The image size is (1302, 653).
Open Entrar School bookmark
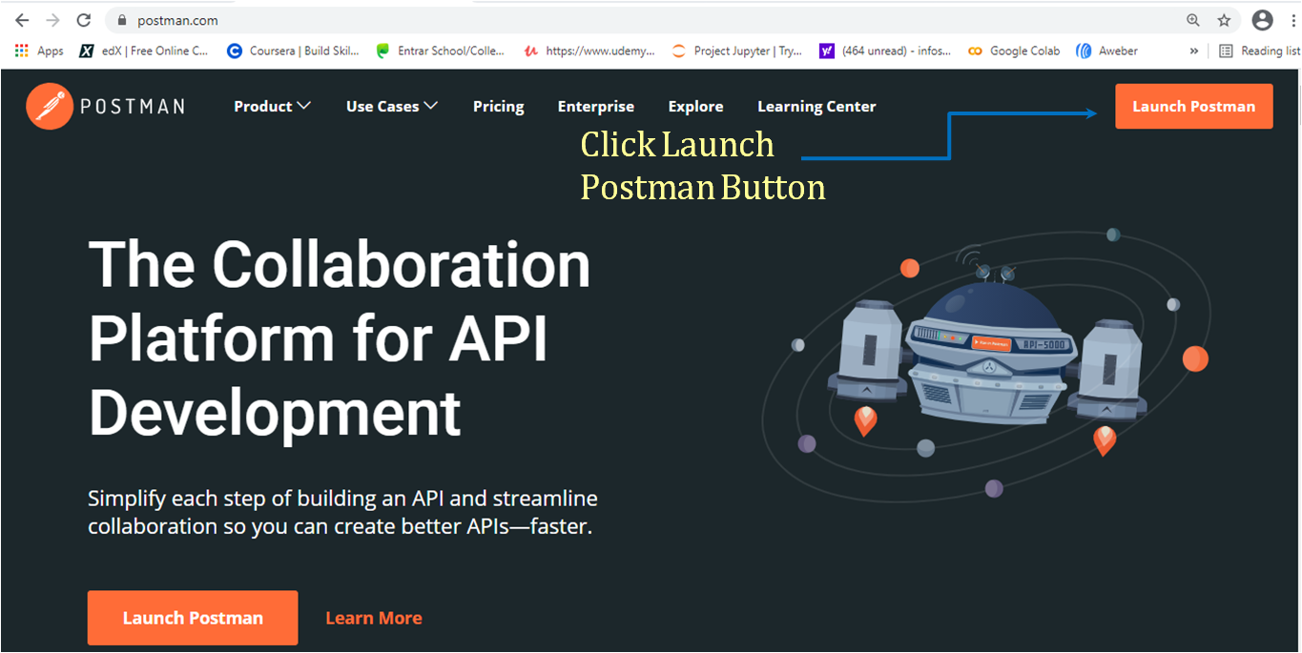click(x=440, y=51)
